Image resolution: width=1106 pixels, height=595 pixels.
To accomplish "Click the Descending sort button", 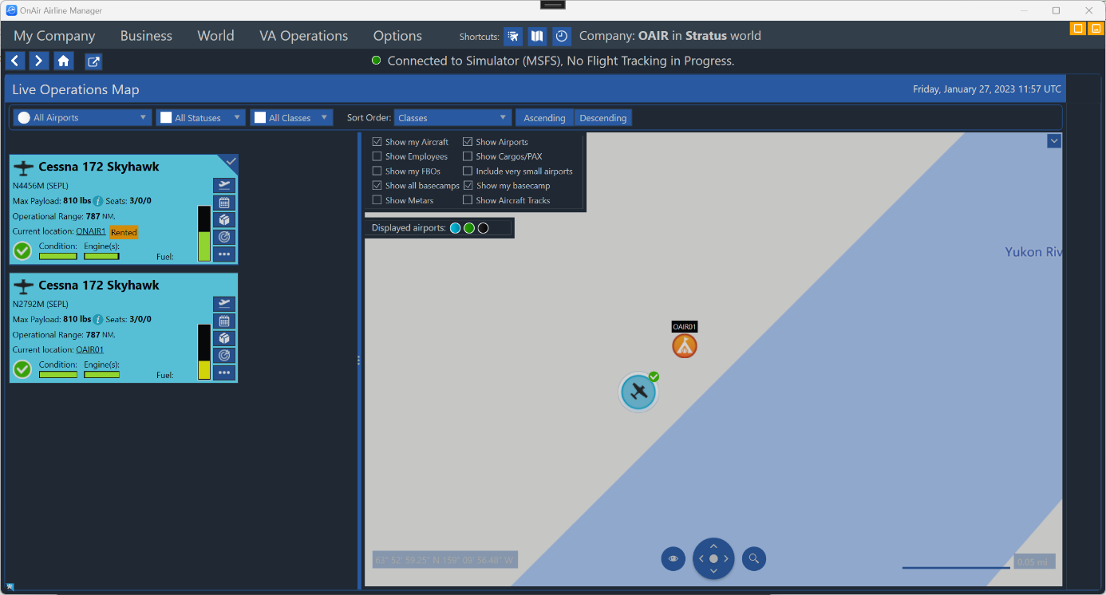I will coord(602,118).
